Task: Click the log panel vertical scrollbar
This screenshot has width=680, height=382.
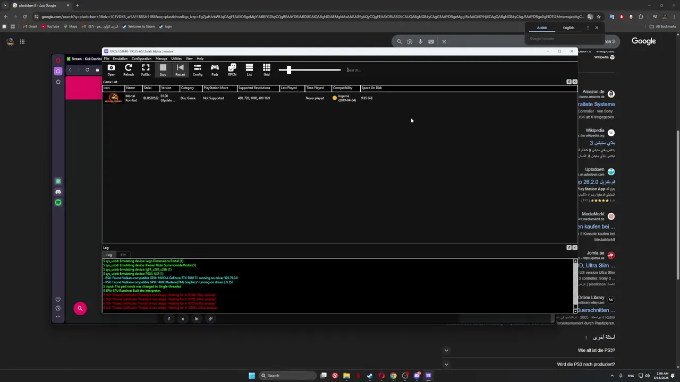Action: coord(575,285)
